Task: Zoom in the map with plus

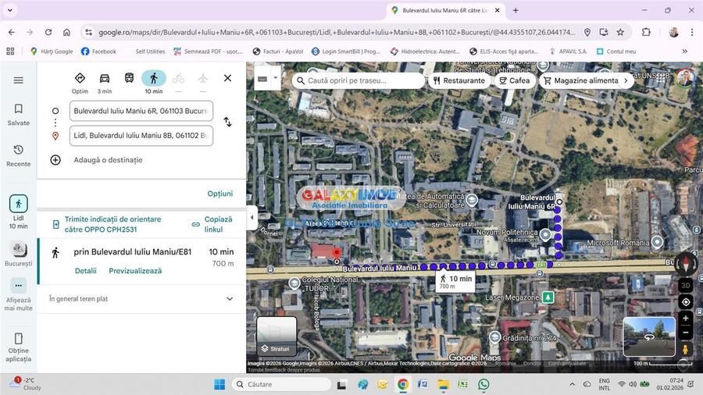Action: click(x=686, y=318)
